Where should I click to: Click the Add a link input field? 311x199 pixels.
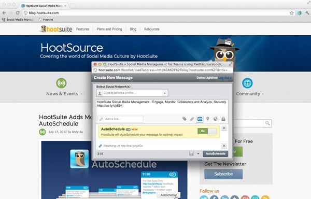120,119
